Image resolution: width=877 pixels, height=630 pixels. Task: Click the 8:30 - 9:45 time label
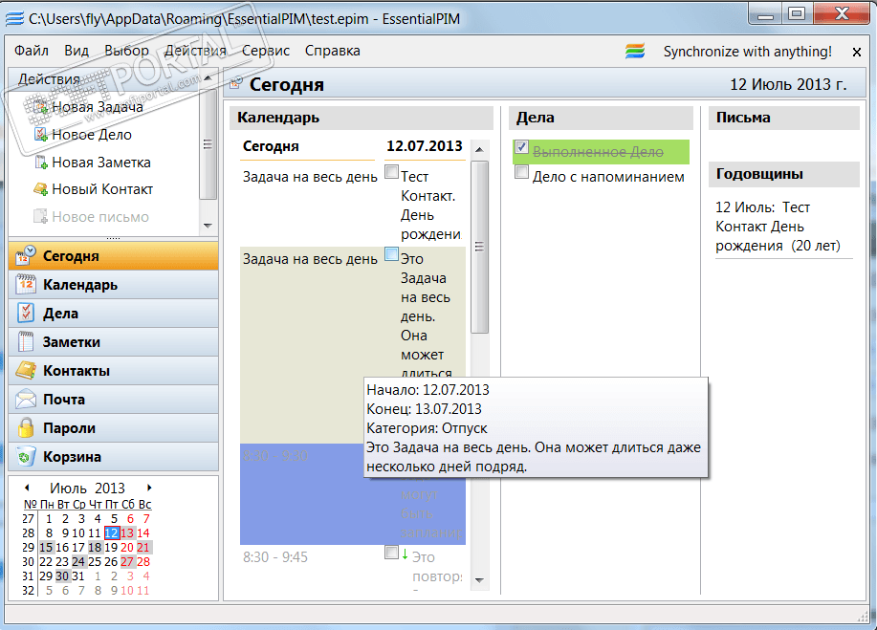(x=275, y=556)
